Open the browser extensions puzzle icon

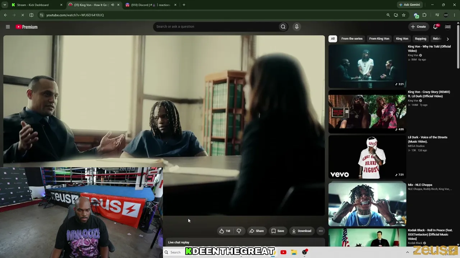point(425,15)
